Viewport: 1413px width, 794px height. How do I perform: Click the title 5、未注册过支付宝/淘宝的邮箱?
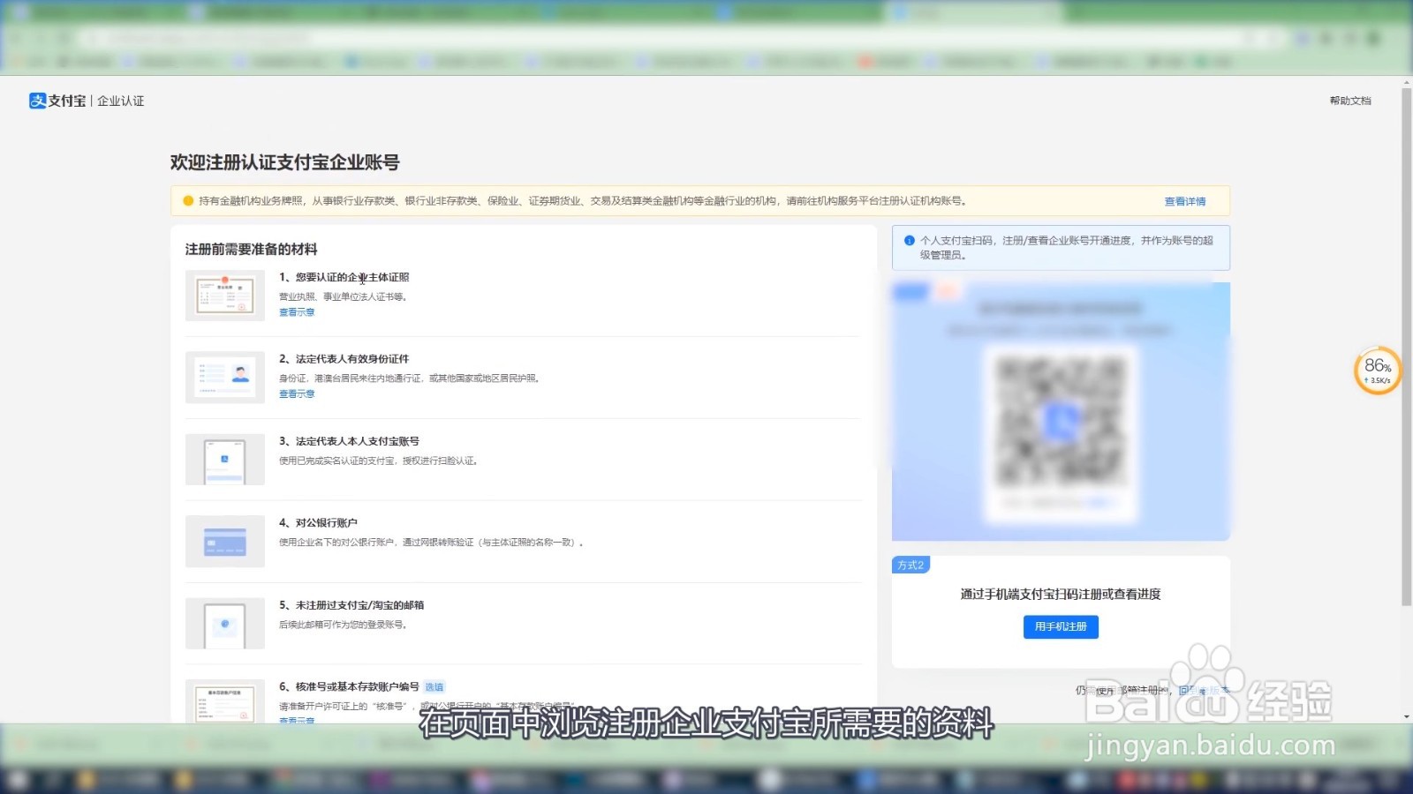(x=351, y=605)
